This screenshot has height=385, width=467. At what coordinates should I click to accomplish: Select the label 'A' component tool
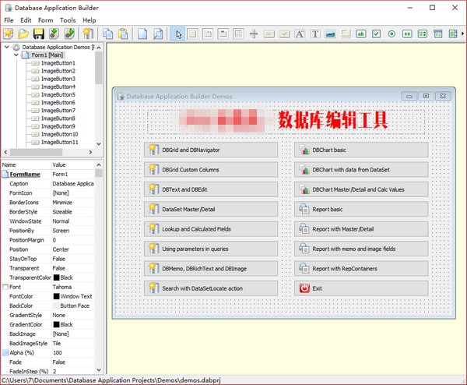point(300,34)
